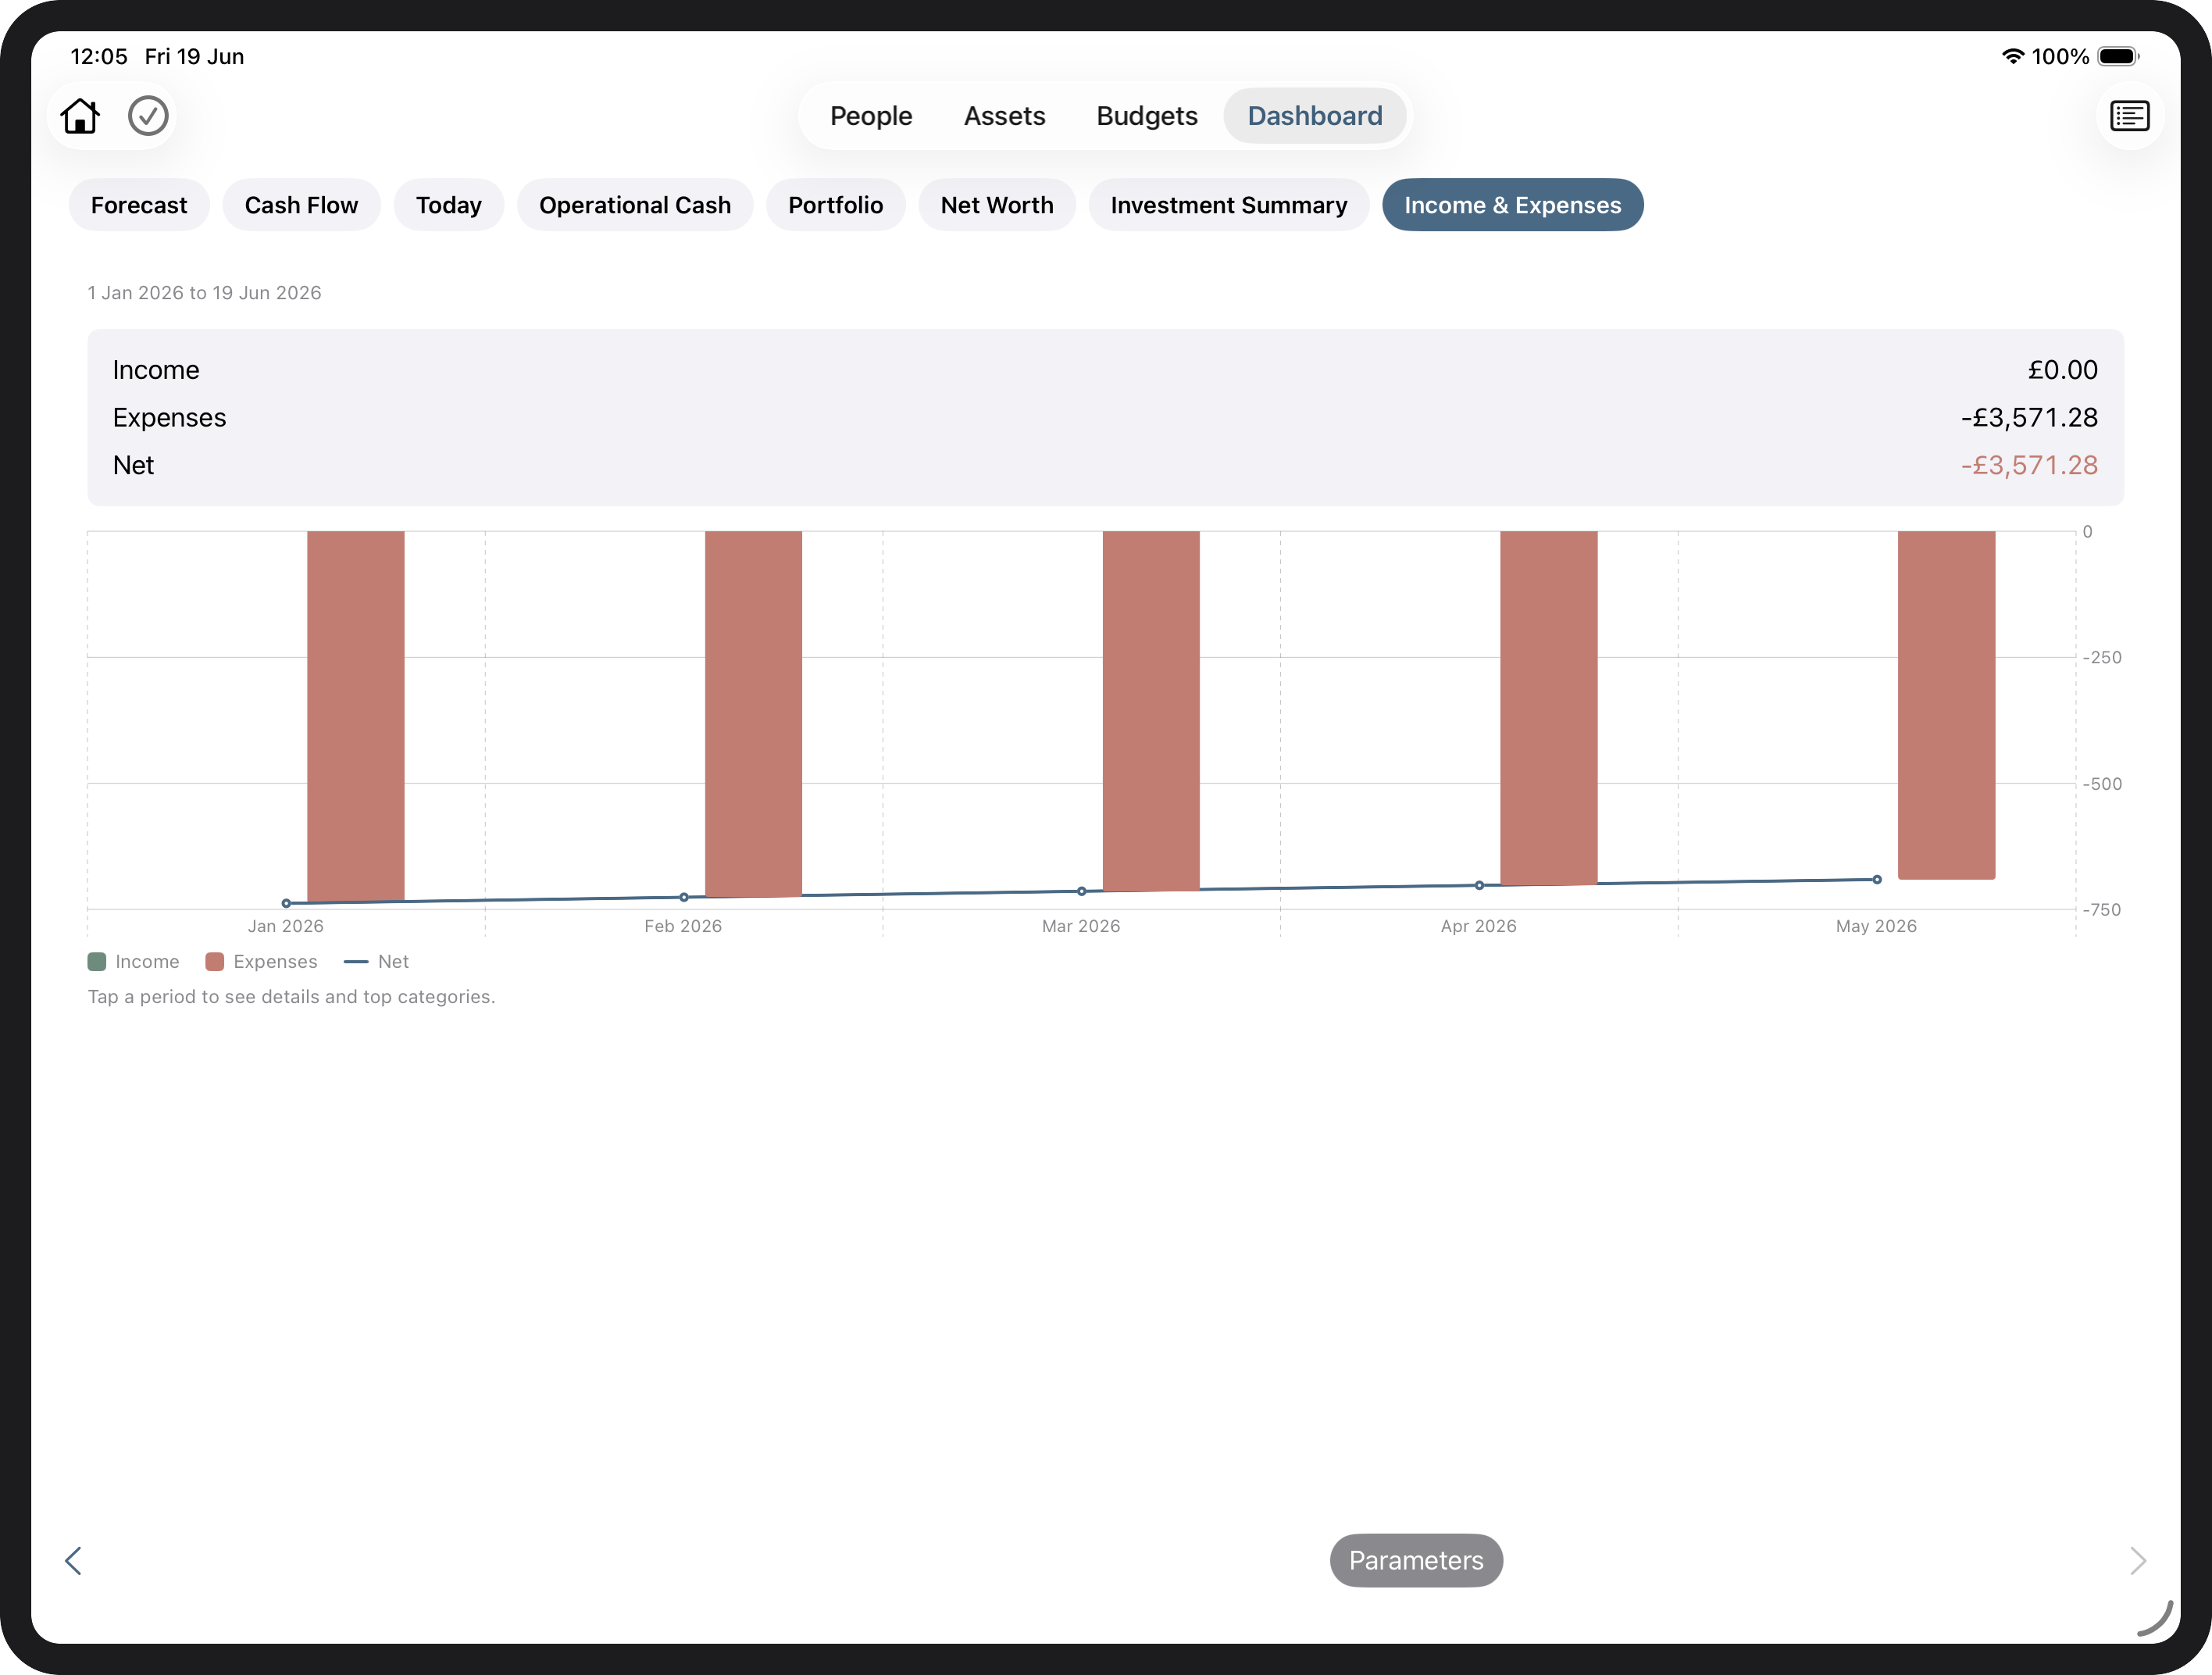Click the clock time 12:05
This screenshot has height=1675, width=2212.
pyautogui.click(x=99, y=56)
